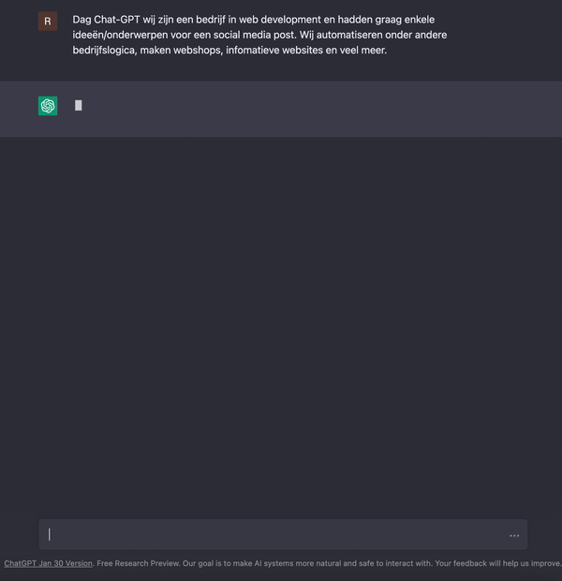This screenshot has height=581, width=562.
Task: Click the "Free Research Preview" footer text
Action: click(x=138, y=563)
